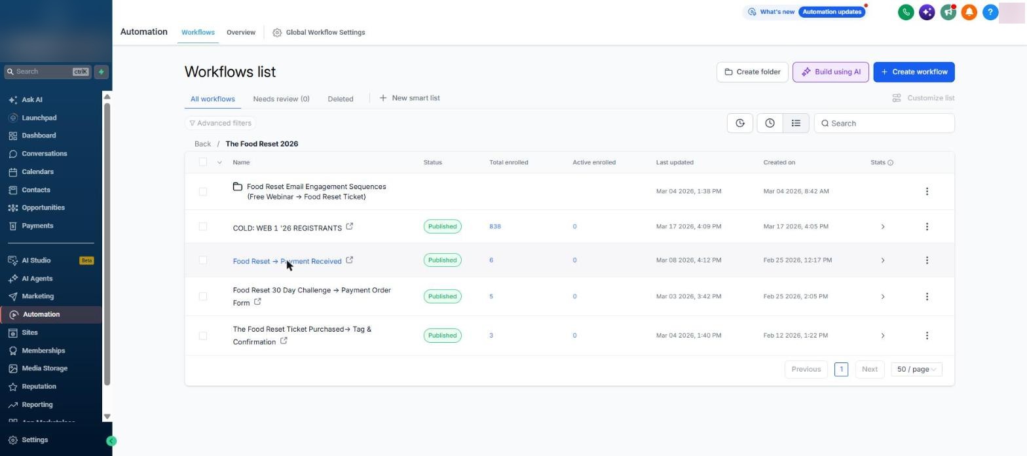The height and width of the screenshot is (456, 1027).
Task: Open total enrolled count 838
Action: [x=495, y=226]
